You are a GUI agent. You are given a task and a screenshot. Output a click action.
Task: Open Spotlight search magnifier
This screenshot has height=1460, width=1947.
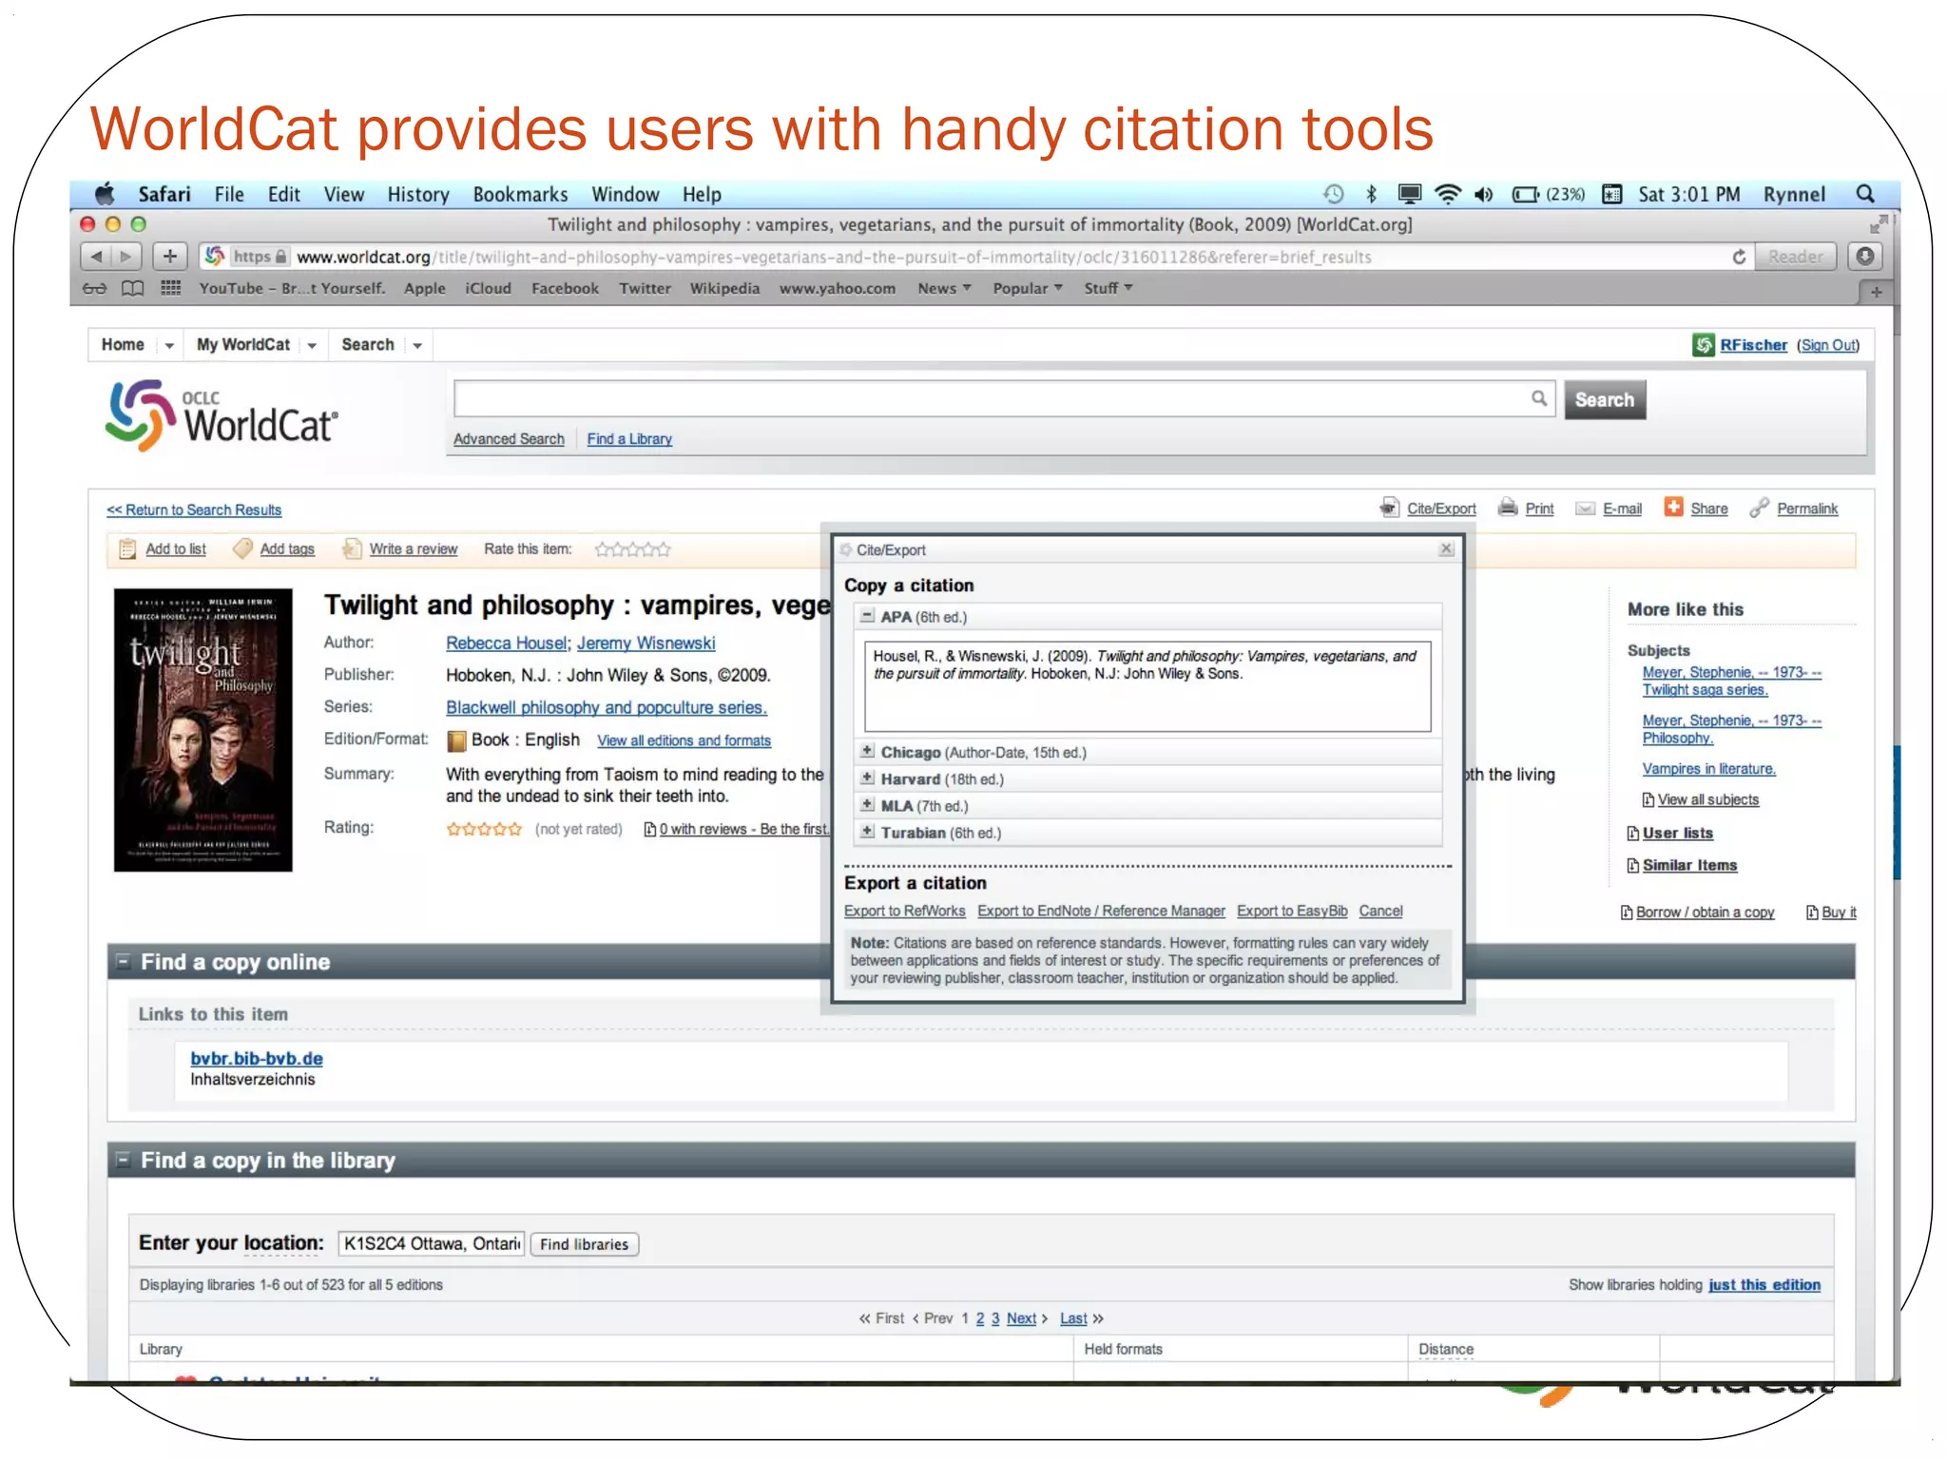point(1865,194)
